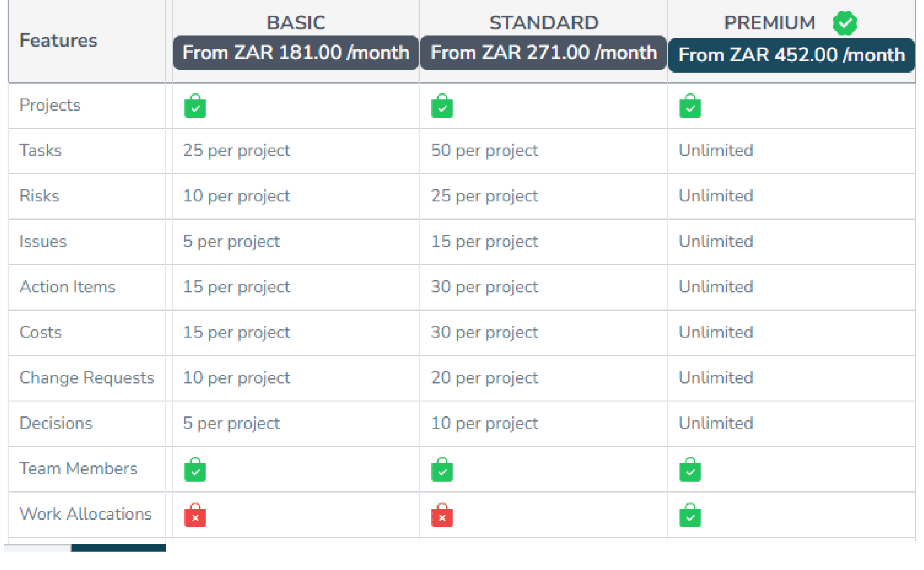The width and height of the screenshot is (924, 570).
Task: Click the Standard plan Team Members green icon
Action: 442,470
